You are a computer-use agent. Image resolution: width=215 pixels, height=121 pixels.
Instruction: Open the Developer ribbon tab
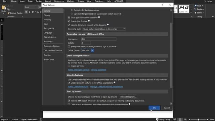coord(99,1)
